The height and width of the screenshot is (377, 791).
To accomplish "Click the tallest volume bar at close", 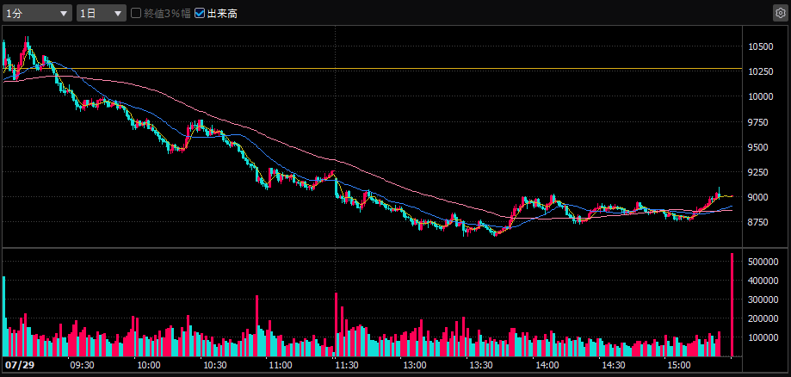I will click(732, 305).
